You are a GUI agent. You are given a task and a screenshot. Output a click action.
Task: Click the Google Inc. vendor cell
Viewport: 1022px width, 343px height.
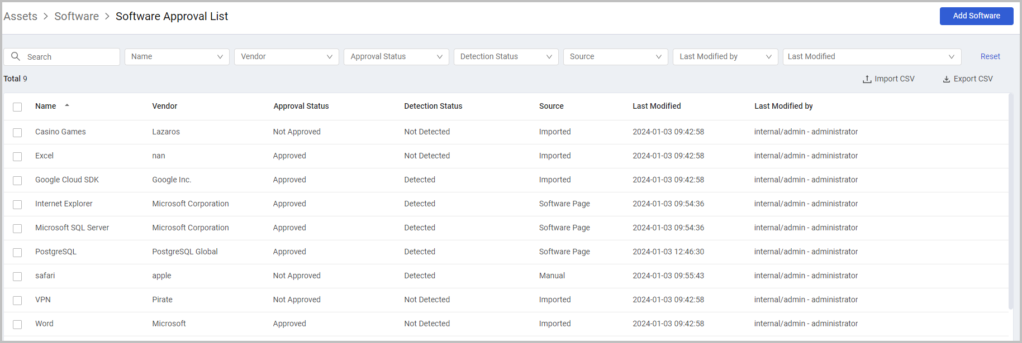coord(172,180)
